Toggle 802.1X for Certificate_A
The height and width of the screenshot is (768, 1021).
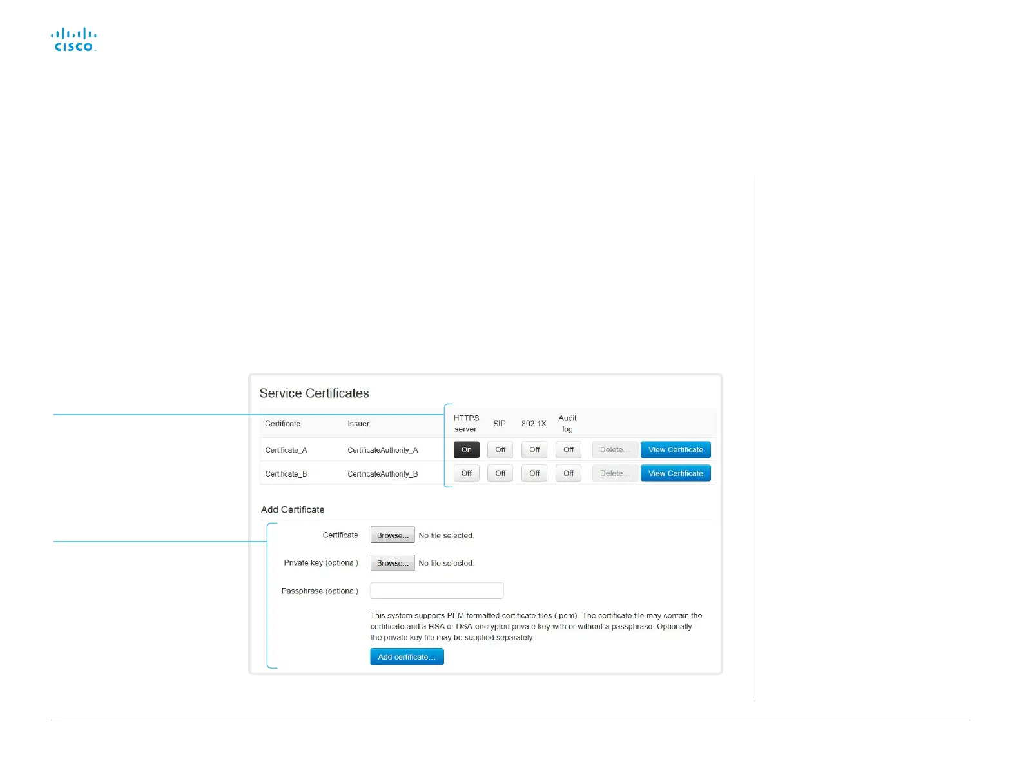534,449
